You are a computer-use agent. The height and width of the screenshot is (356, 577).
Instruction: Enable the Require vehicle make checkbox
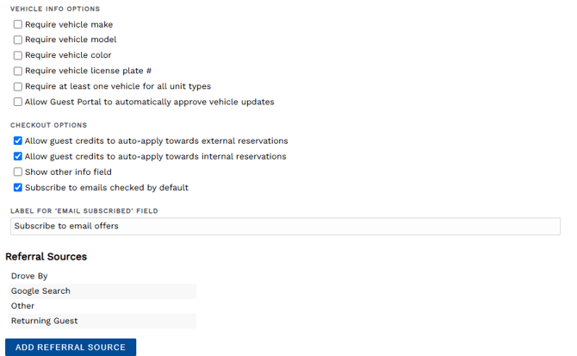click(18, 25)
